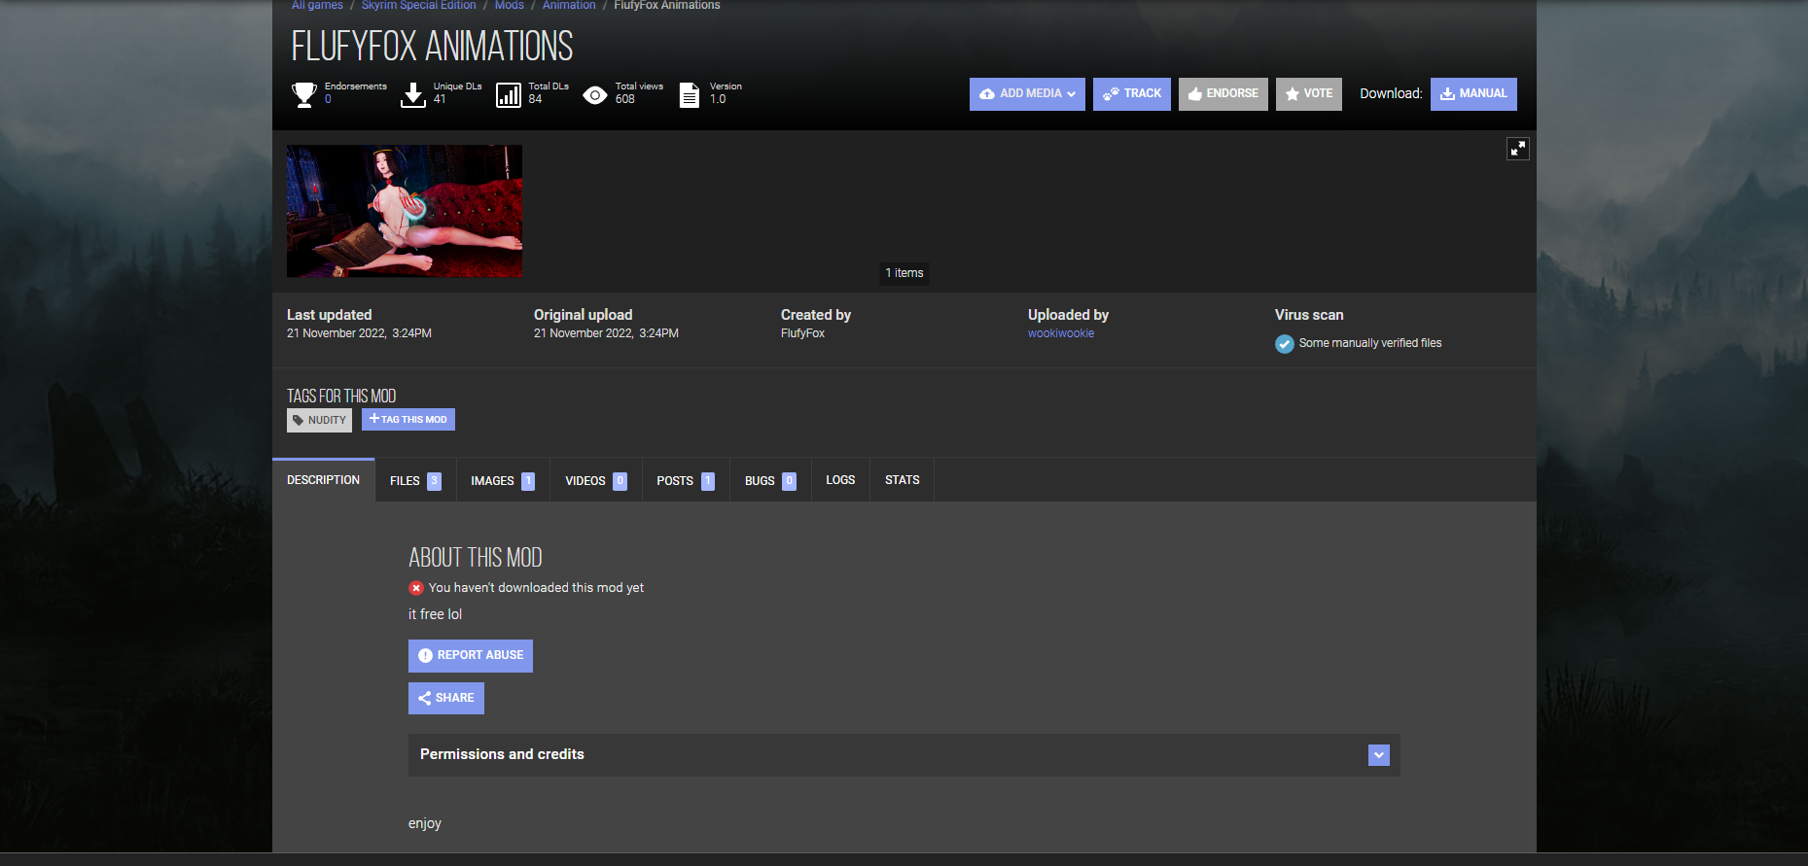
Task: Click the red not-downloaded status icon
Action: tap(416, 588)
